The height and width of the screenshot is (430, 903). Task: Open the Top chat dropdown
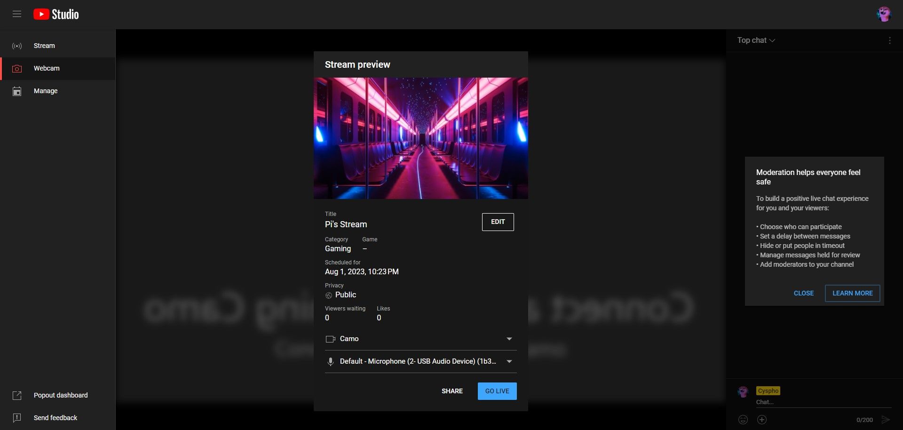[755, 40]
